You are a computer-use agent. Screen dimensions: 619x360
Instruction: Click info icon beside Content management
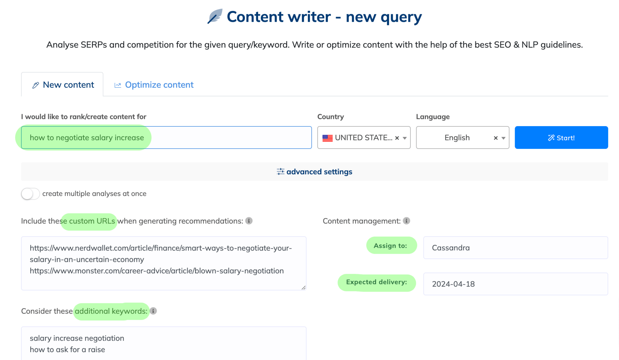pos(407,221)
